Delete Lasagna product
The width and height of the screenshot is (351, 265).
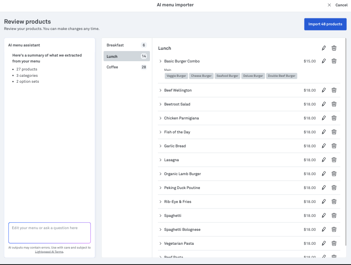coord(334,160)
